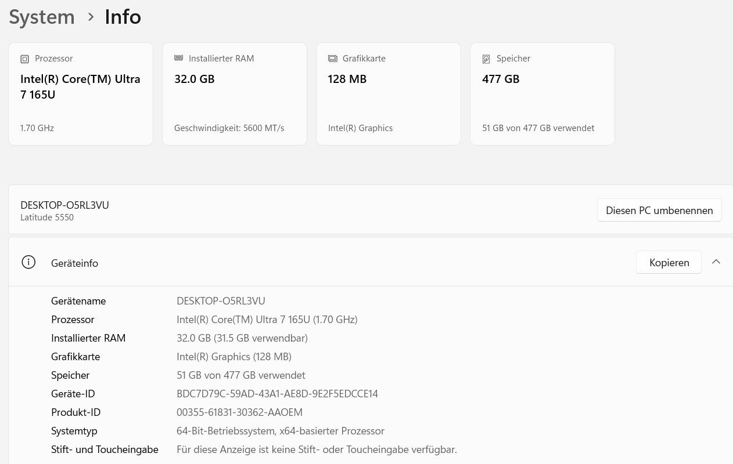Screen dimensions: 733x464
Task: Open the Grafikkarte 128 MB card
Action: tap(389, 94)
